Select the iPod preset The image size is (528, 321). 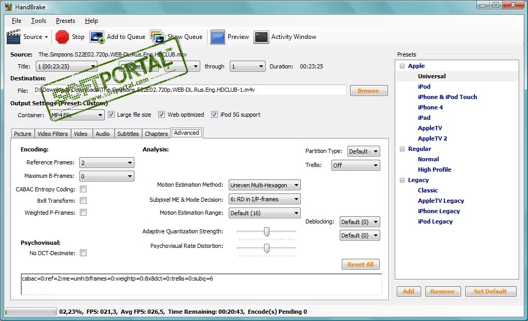(424, 87)
